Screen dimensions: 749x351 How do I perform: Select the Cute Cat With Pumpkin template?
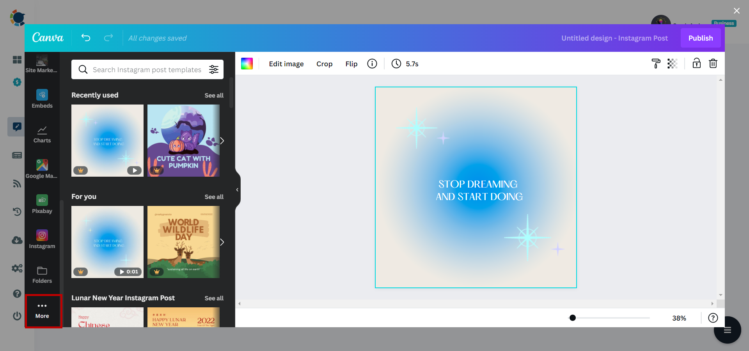[x=183, y=140]
